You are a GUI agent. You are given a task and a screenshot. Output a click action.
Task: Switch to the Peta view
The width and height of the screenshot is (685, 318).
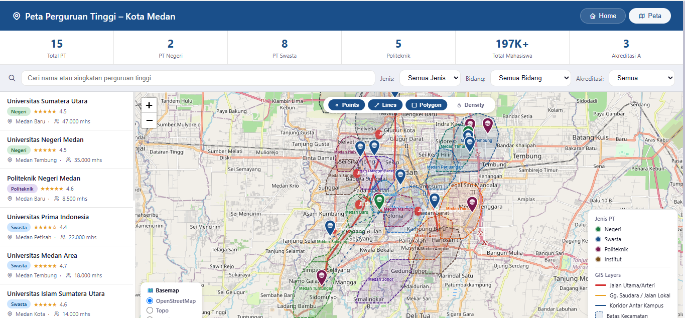pos(650,16)
